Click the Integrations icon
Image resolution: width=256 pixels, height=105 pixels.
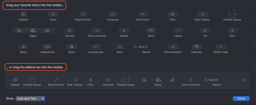(x=47, y=47)
